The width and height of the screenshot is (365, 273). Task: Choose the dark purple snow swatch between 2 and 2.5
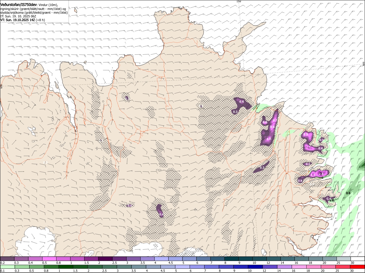[105, 258]
